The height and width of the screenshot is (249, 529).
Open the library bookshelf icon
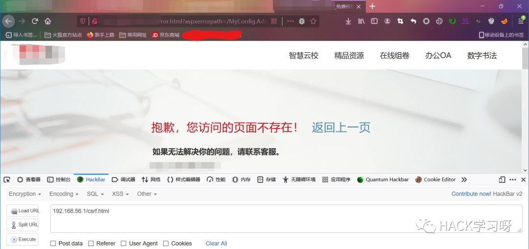(x=361, y=21)
